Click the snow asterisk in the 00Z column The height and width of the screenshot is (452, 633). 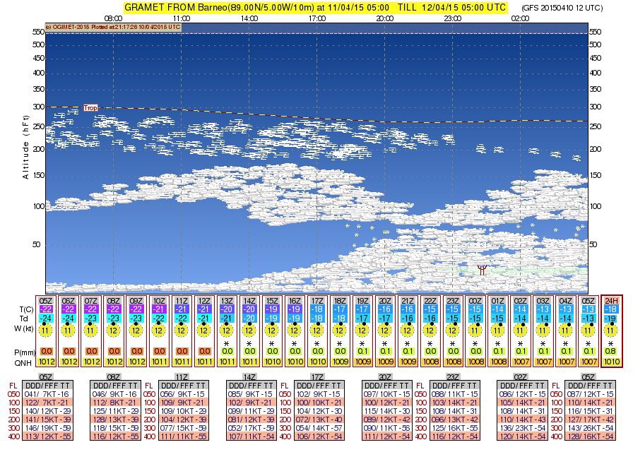pos(475,343)
